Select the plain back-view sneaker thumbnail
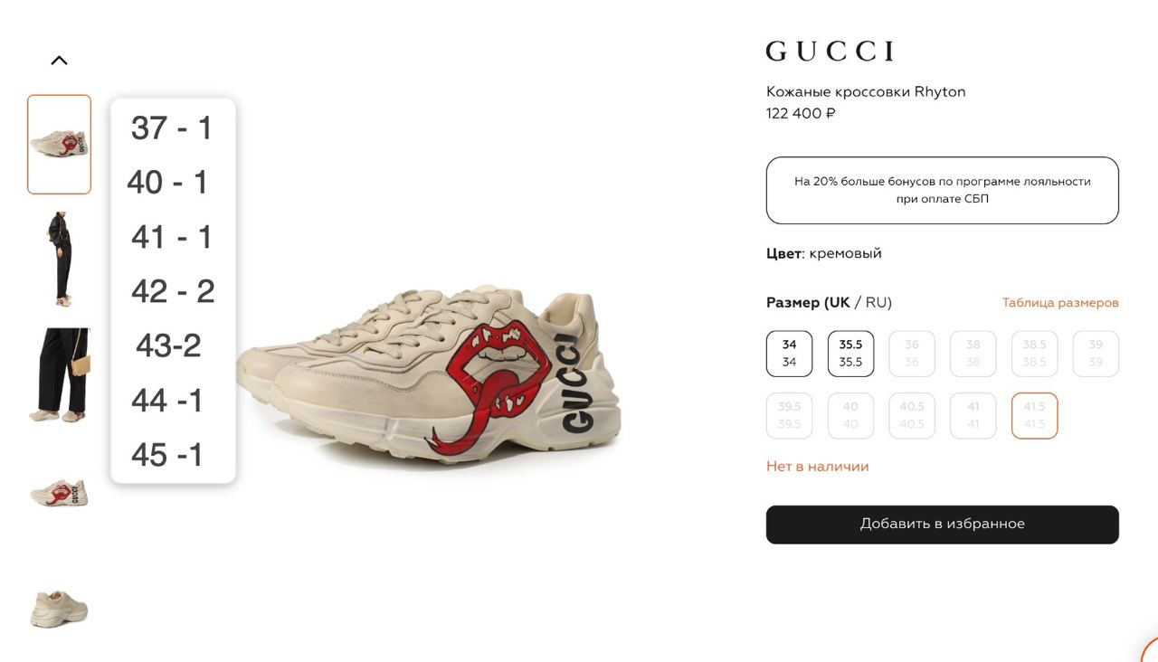The image size is (1158, 662). [x=59, y=608]
